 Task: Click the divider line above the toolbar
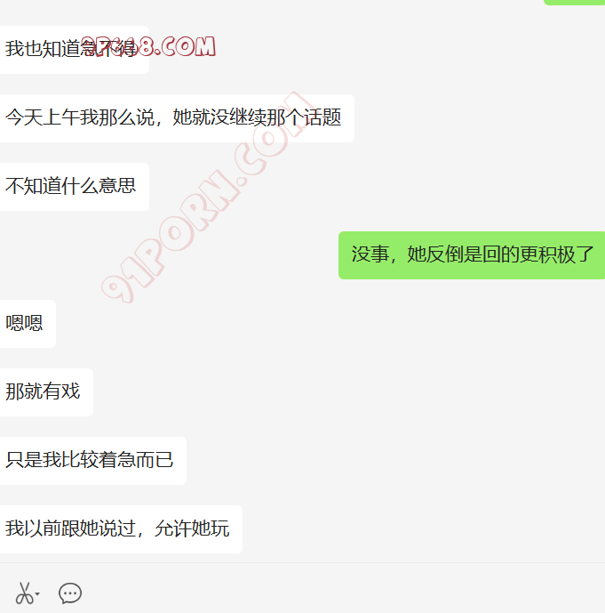click(302, 563)
